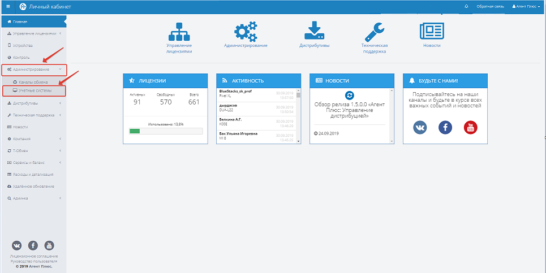The width and height of the screenshot is (546, 273).
Task: Click the total licenses count 661
Action: (x=194, y=102)
